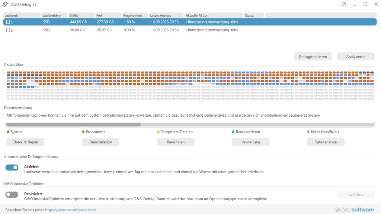Click the green Programme legend dot
This screenshot has height=214, width=381.
tap(83, 132)
